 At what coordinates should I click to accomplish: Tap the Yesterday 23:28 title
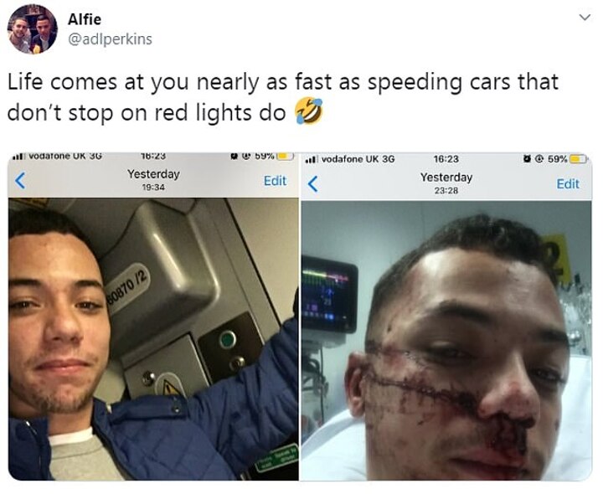[446, 183]
